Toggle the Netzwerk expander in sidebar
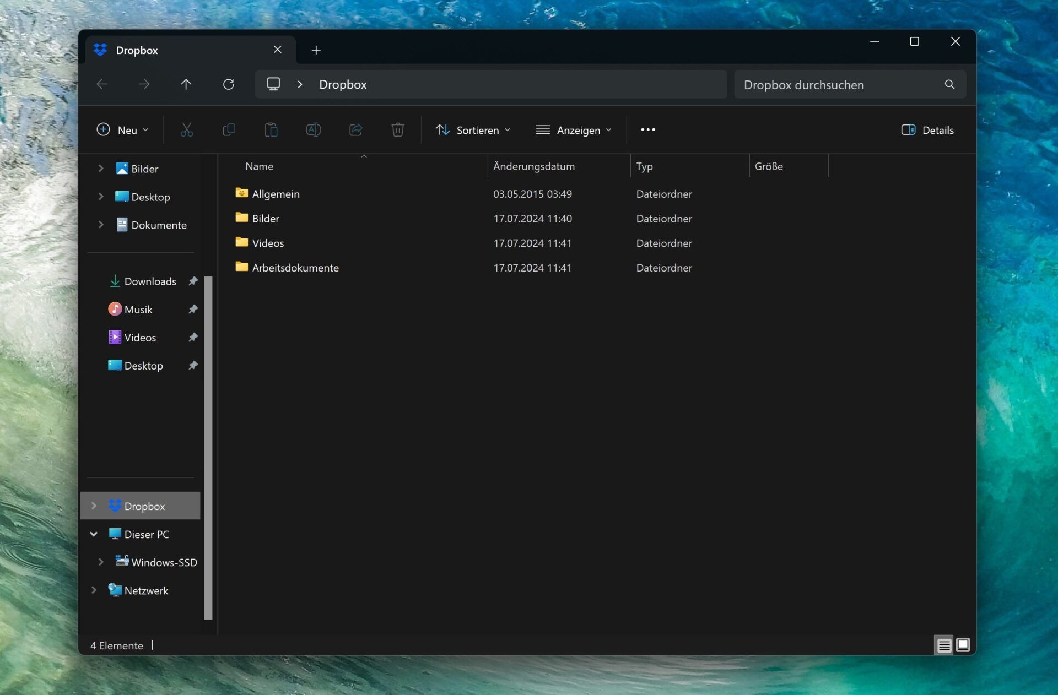Screen dimensions: 1058x695 coord(94,589)
